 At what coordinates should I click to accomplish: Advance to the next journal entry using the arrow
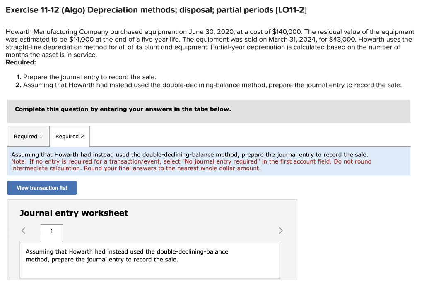pos(281,230)
